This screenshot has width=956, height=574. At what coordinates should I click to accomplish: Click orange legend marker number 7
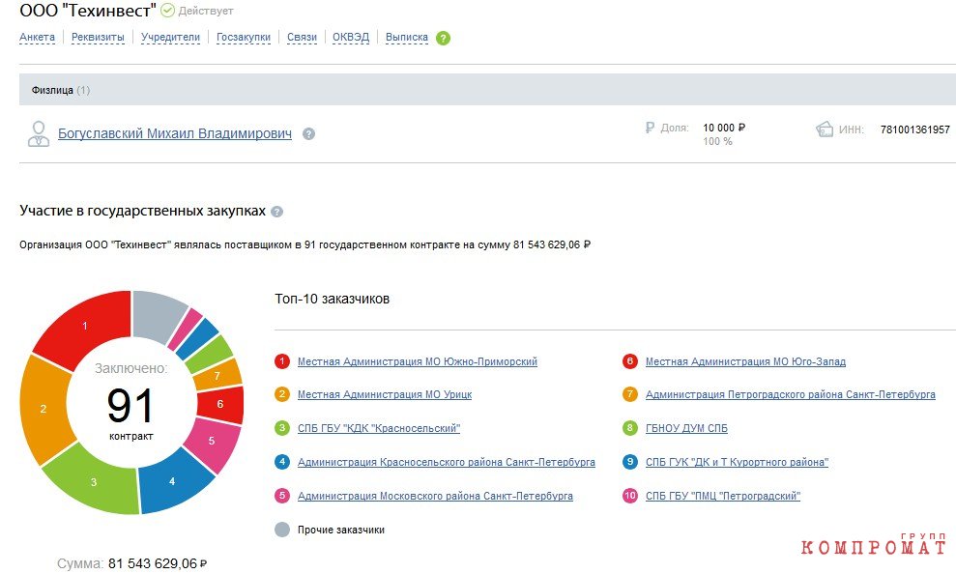(630, 394)
